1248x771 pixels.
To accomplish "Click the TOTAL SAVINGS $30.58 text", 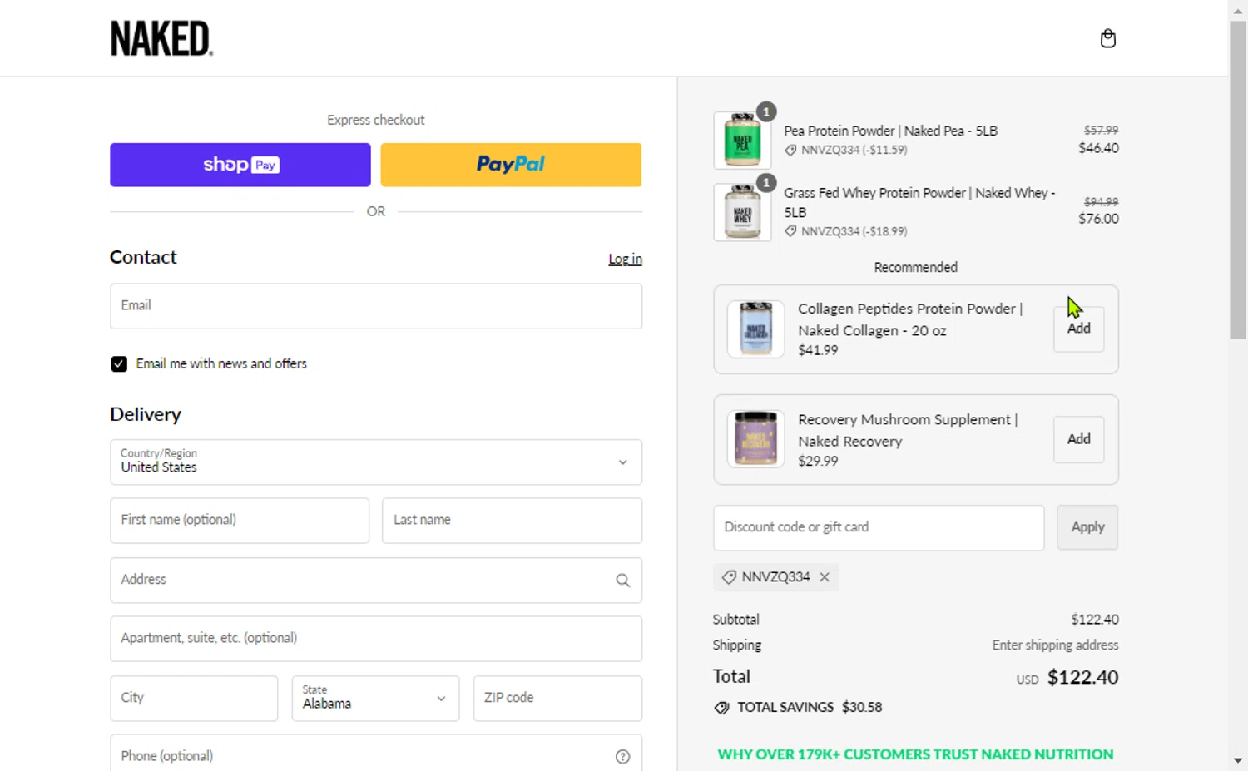I will pyautogui.click(x=810, y=708).
